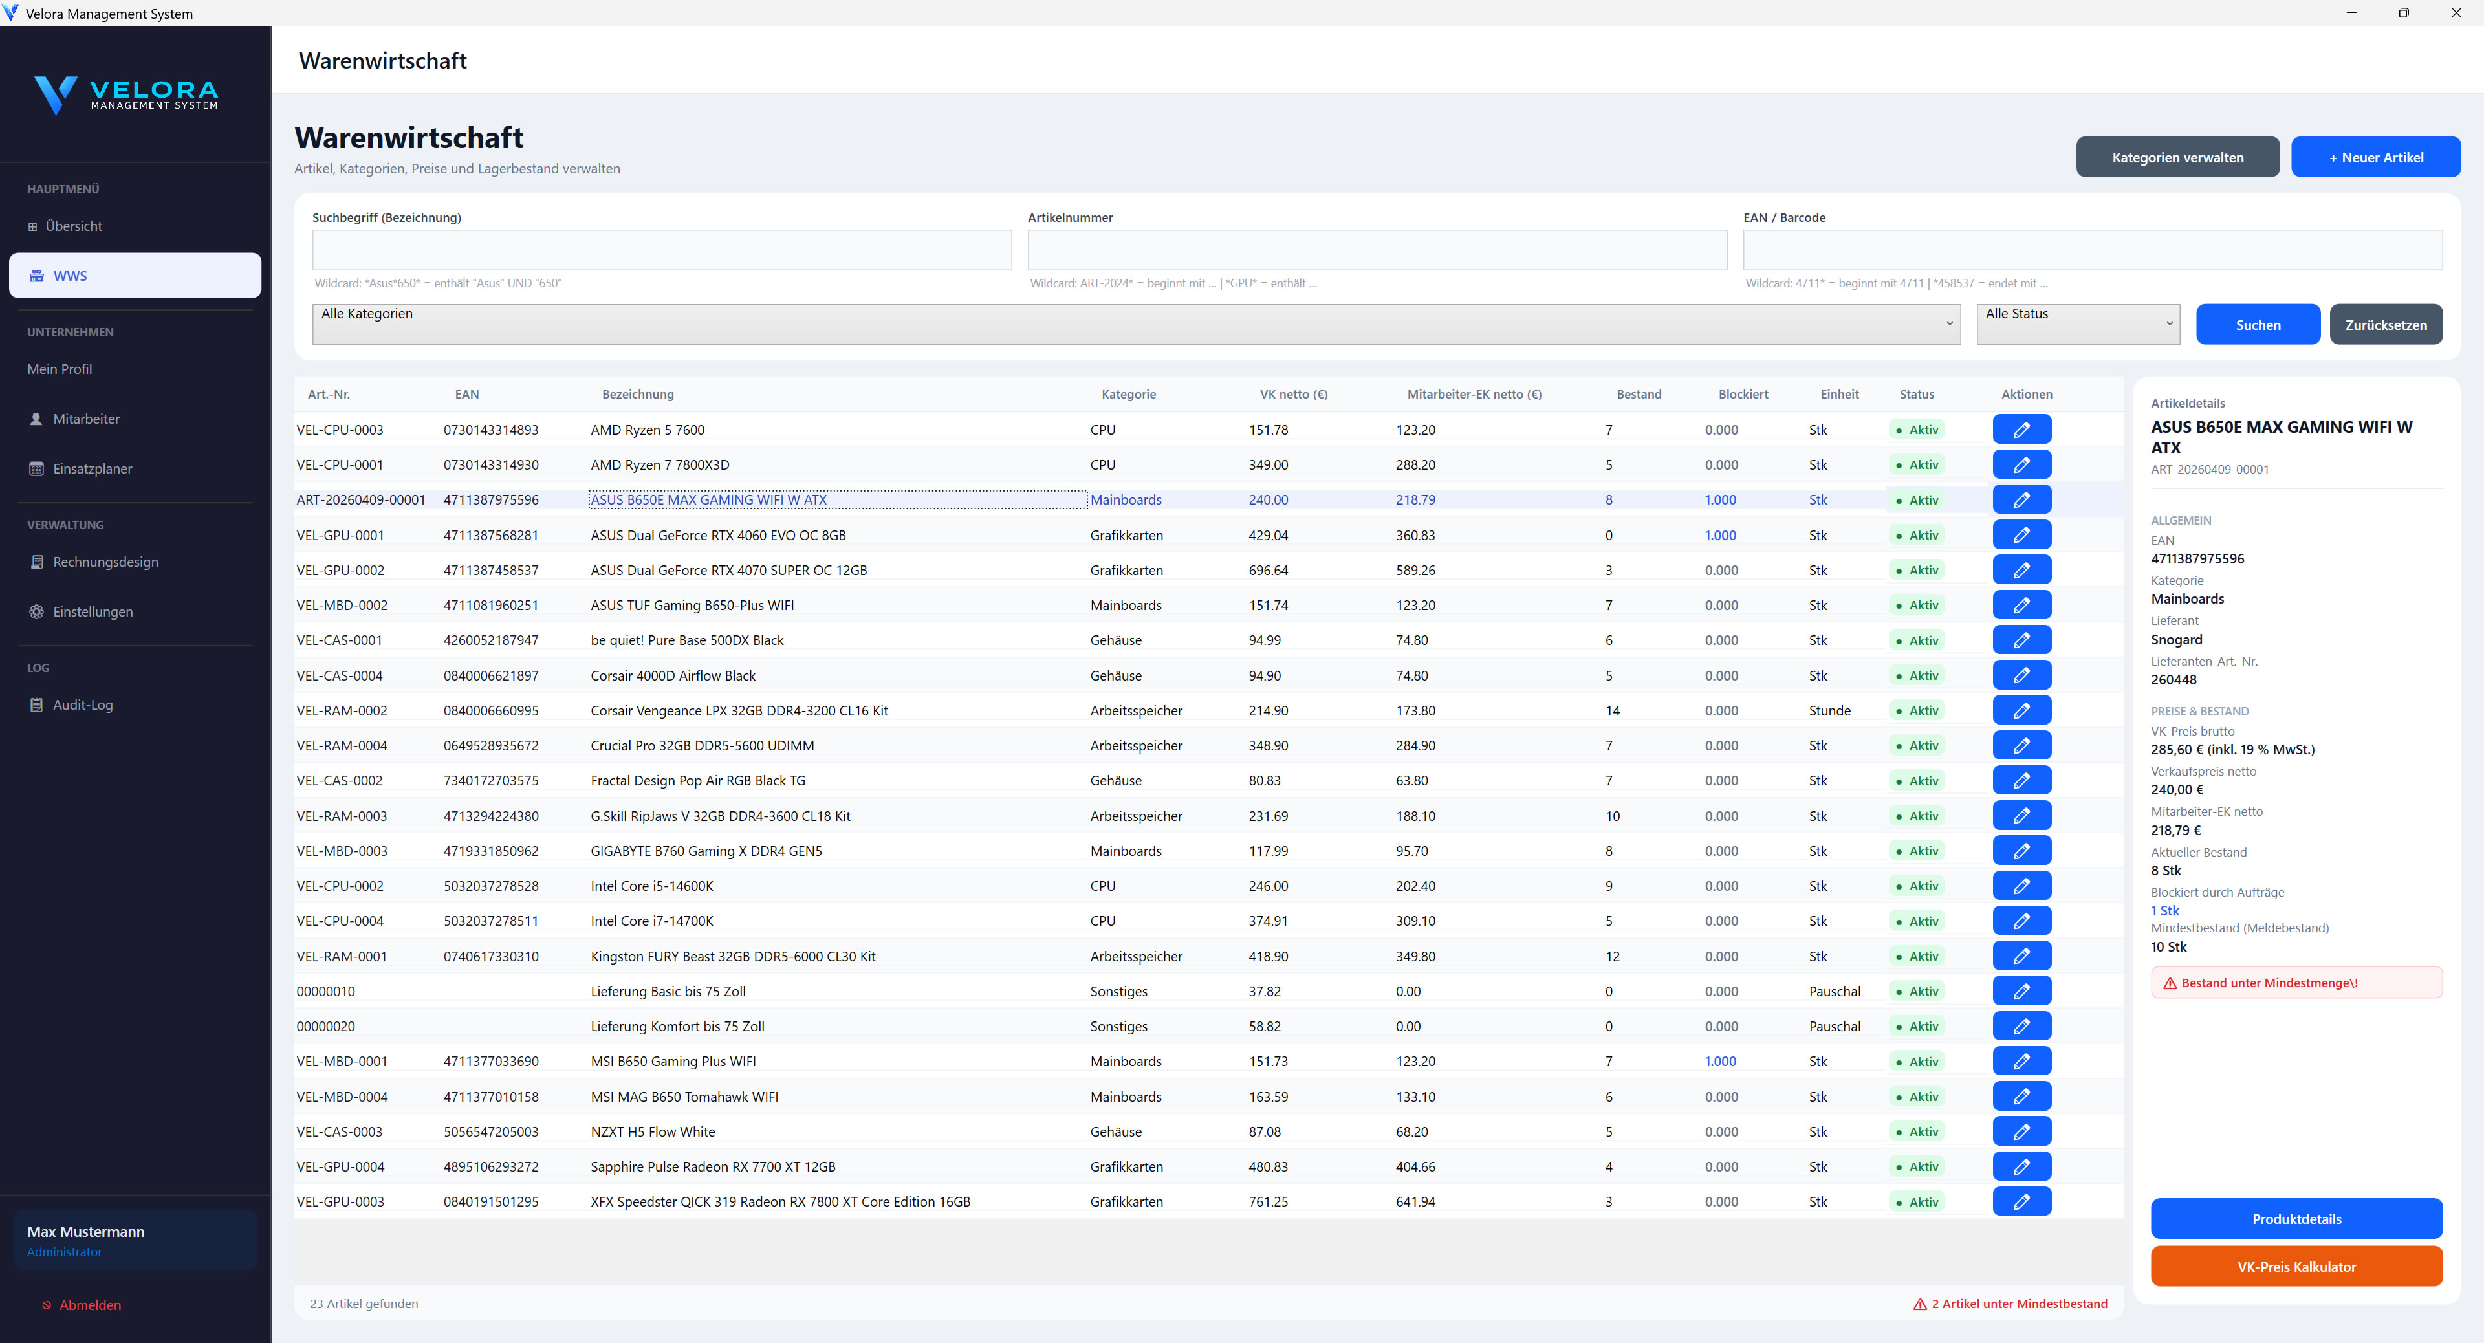The width and height of the screenshot is (2484, 1343).
Task: Click edit pencil for AMD Ryzen 5 7600
Action: 2021,430
